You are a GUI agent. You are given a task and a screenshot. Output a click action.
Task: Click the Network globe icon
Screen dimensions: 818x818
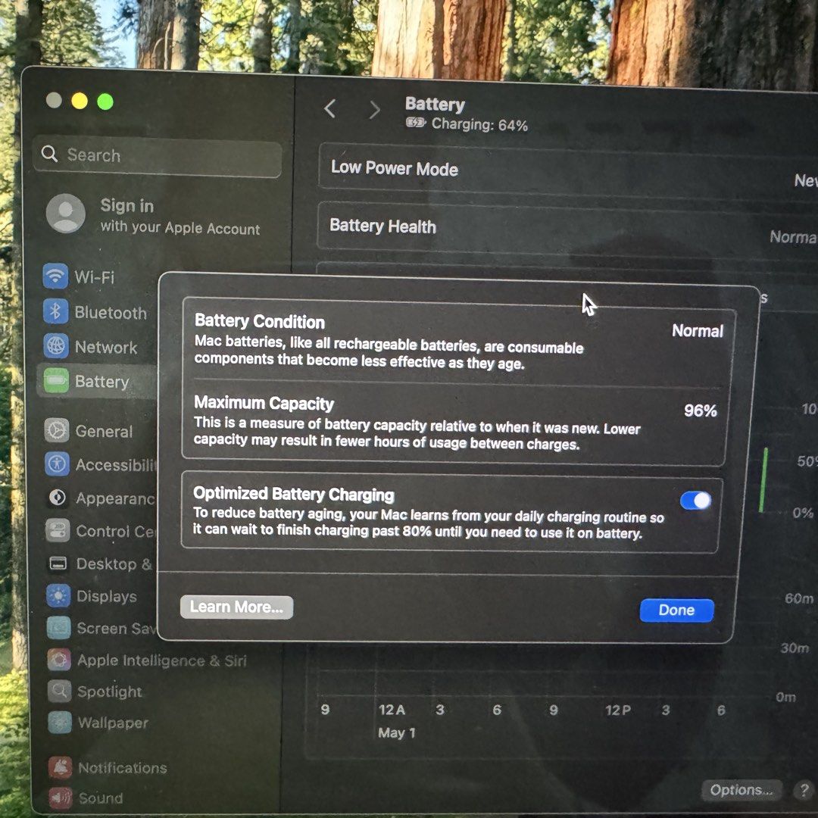[56, 346]
